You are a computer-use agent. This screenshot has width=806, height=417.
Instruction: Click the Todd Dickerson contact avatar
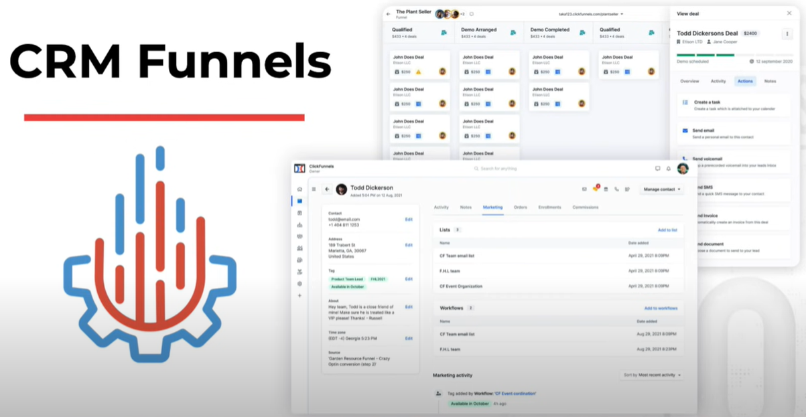[341, 189]
